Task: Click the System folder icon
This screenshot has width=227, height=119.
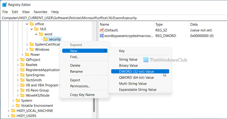Action: (x=18, y=101)
